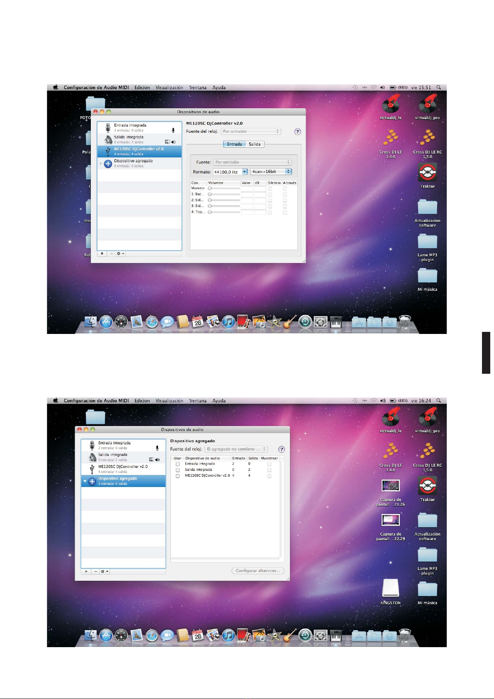The height and width of the screenshot is (699, 494).
Task: Click help button in the Dispositivo agregado pane
Action: click(282, 449)
